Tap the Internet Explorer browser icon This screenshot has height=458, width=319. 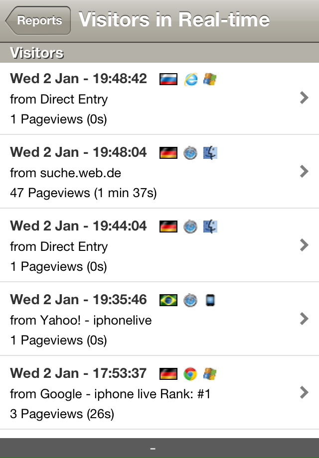click(x=190, y=80)
